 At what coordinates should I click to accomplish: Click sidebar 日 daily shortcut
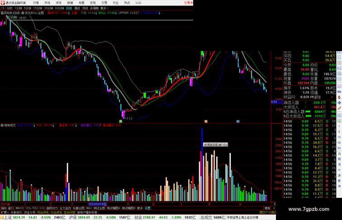click(x=339, y=154)
